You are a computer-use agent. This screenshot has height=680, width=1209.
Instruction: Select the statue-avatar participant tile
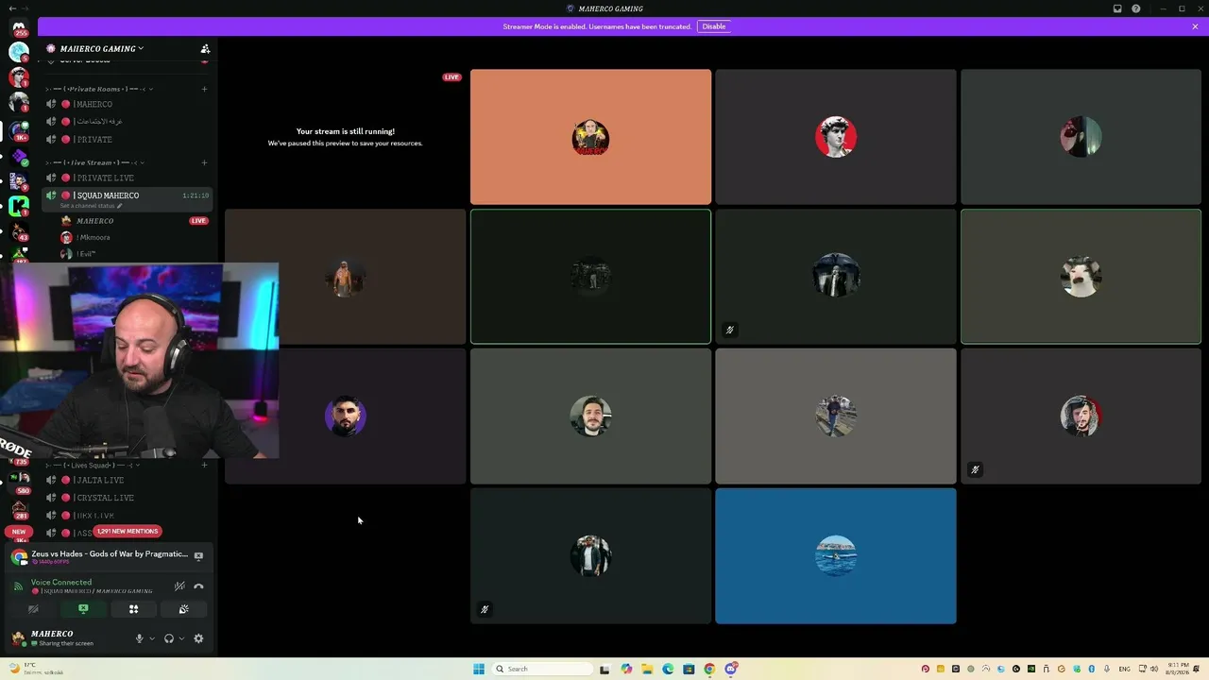(x=836, y=137)
